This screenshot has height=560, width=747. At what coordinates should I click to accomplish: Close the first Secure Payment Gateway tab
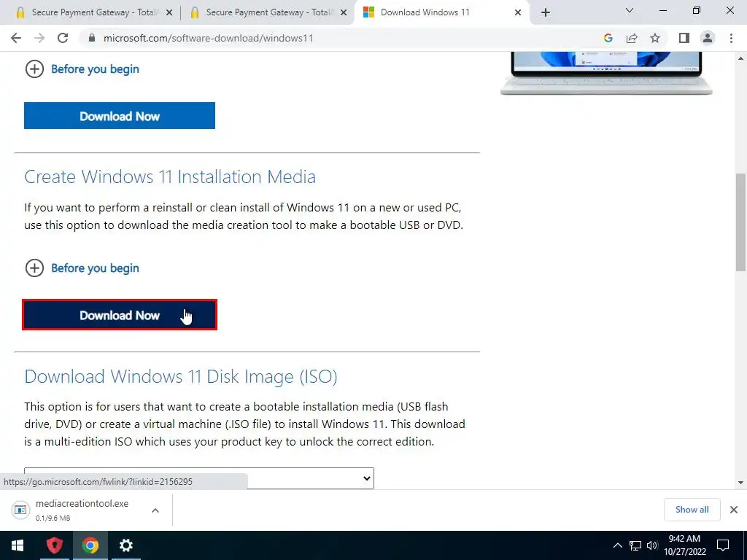point(169,13)
